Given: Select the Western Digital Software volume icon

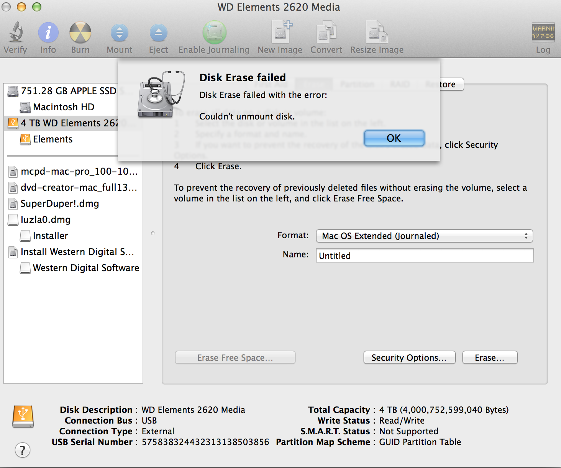Looking at the screenshot, I should pos(25,268).
